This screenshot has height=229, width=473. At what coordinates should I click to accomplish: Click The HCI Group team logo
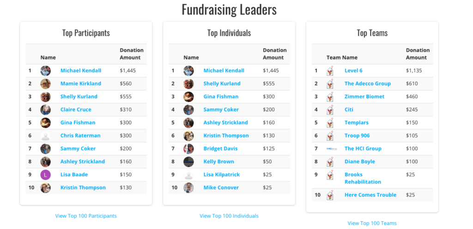pyautogui.click(x=332, y=149)
